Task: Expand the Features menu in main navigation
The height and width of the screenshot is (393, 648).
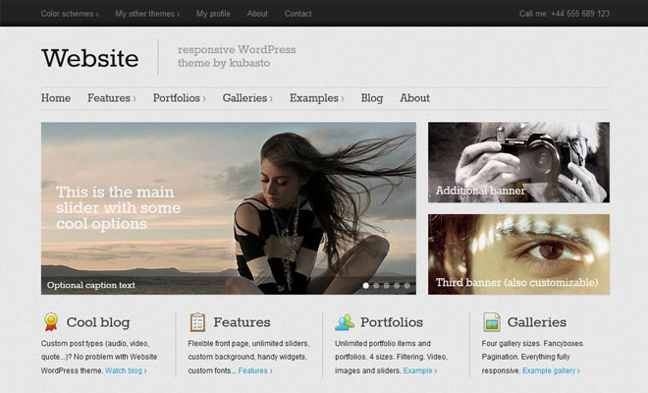Action: pyautogui.click(x=111, y=98)
